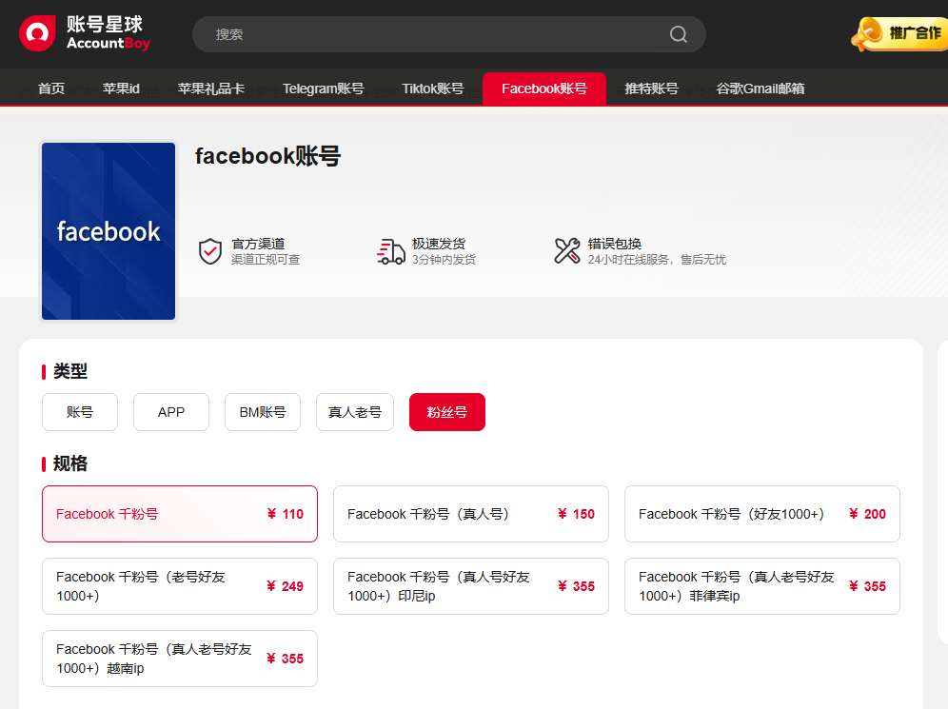Select the BM账号 type filter
Viewport: 948px width, 709px height.
click(262, 411)
